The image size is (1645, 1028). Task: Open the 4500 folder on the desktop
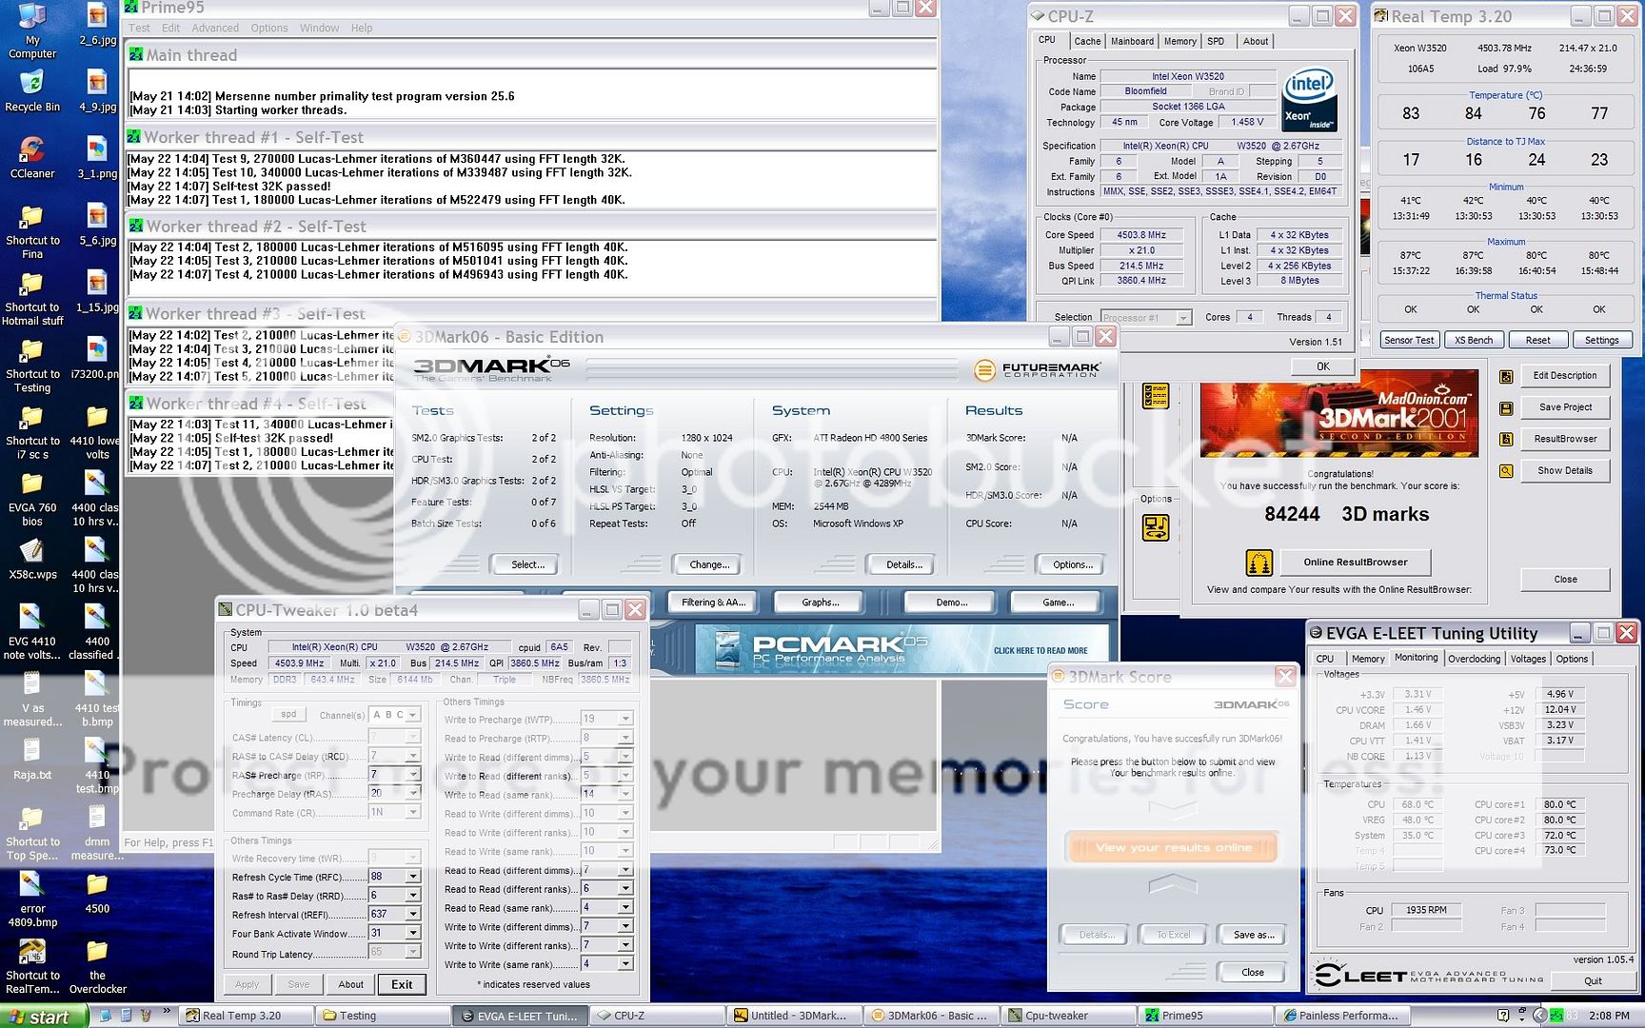[x=97, y=893]
